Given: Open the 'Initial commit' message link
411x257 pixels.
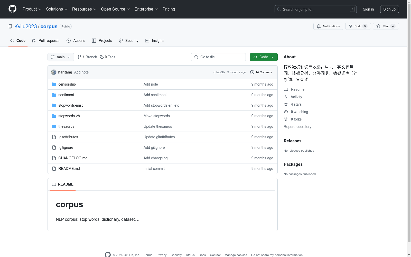Looking at the screenshot, I should point(154,169).
